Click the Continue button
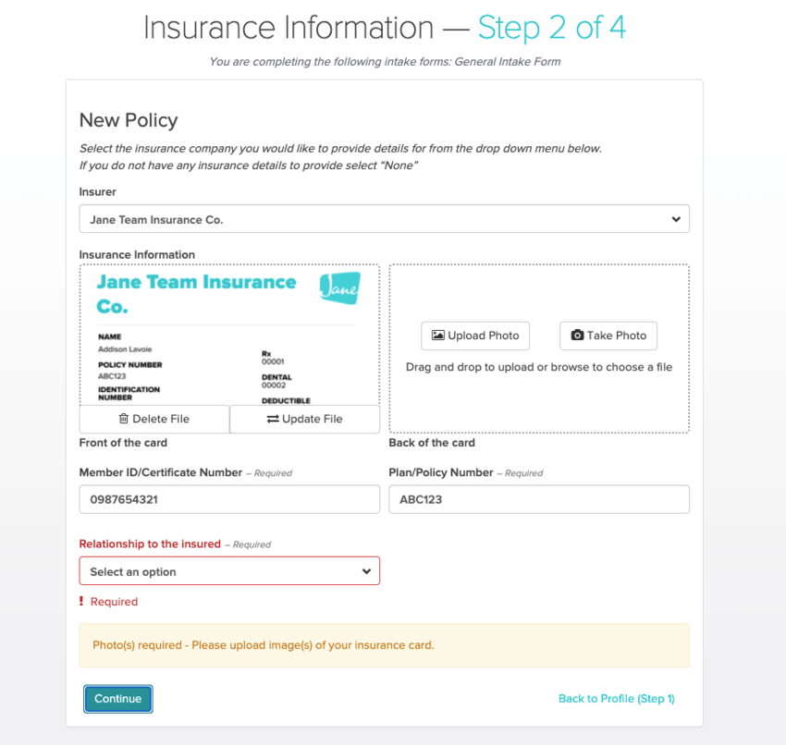This screenshot has height=745, width=786. pyautogui.click(x=117, y=699)
